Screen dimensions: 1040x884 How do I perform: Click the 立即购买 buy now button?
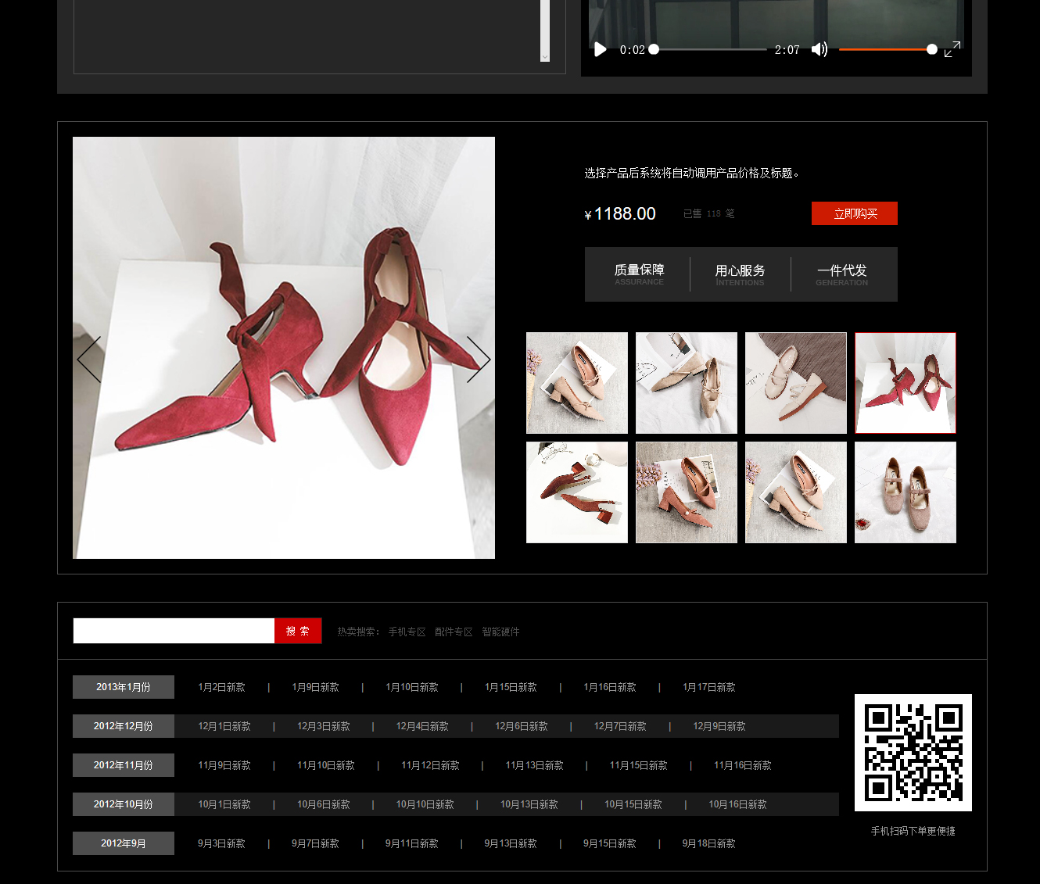click(x=855, y=213)
